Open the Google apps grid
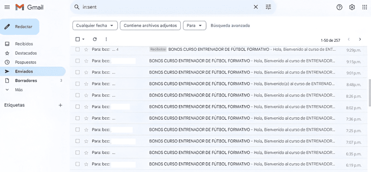 (364, 7)
